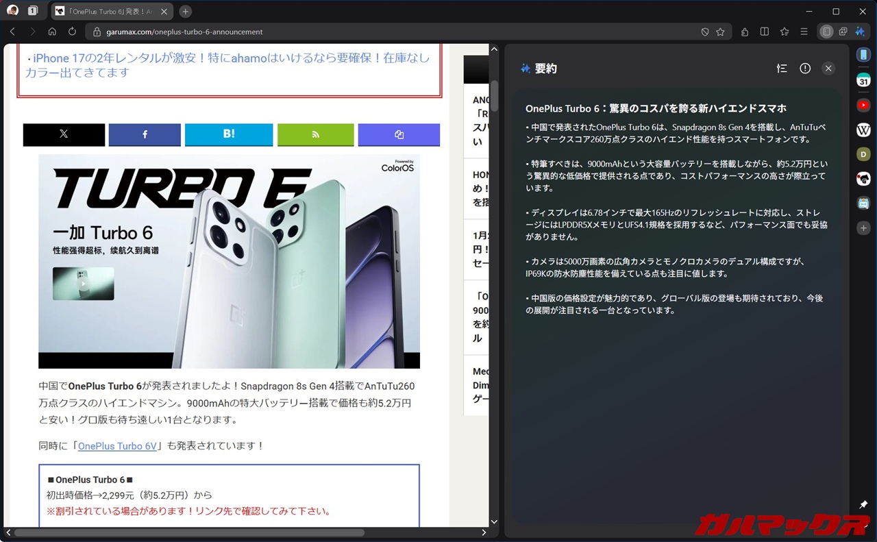Screen dimensions: 877x542
Task: Toggle the sidebar panel button in toolbar
Action: tap(826, 32)
